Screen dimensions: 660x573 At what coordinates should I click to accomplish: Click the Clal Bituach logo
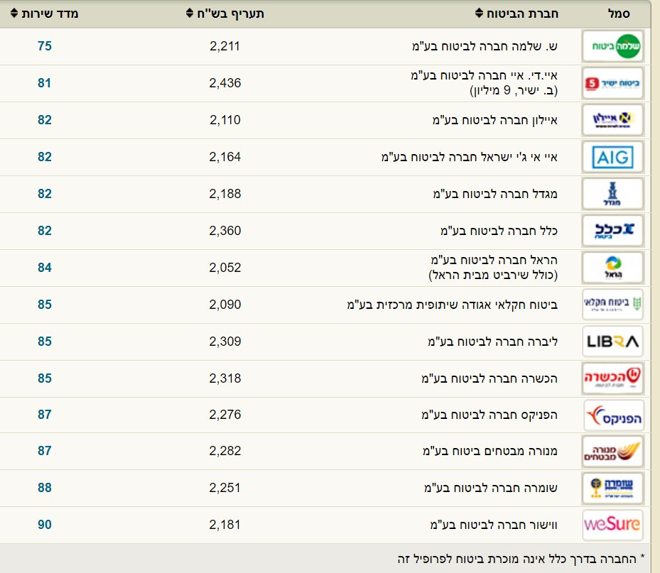(613, 231)
